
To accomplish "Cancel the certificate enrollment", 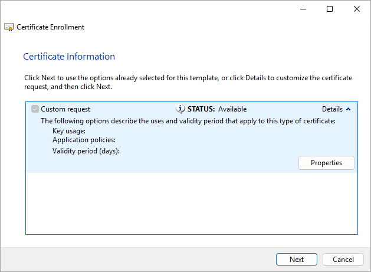I will [343, 260].
